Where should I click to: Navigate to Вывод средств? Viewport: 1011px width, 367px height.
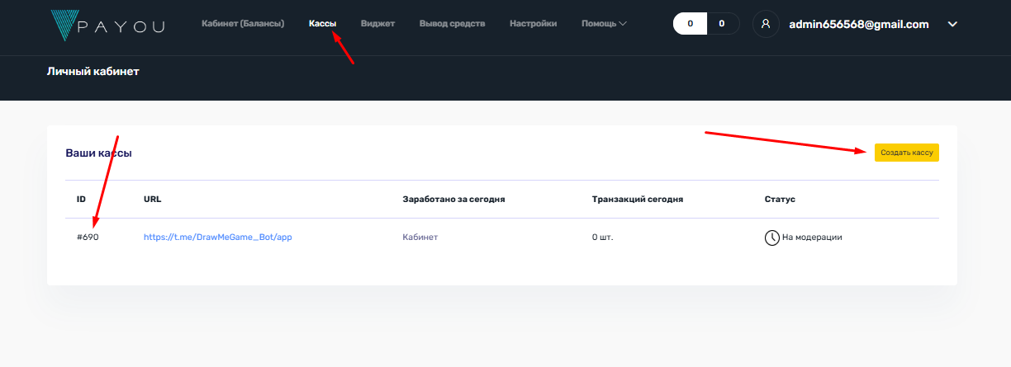pyautogui.click(x=452, y=24)
